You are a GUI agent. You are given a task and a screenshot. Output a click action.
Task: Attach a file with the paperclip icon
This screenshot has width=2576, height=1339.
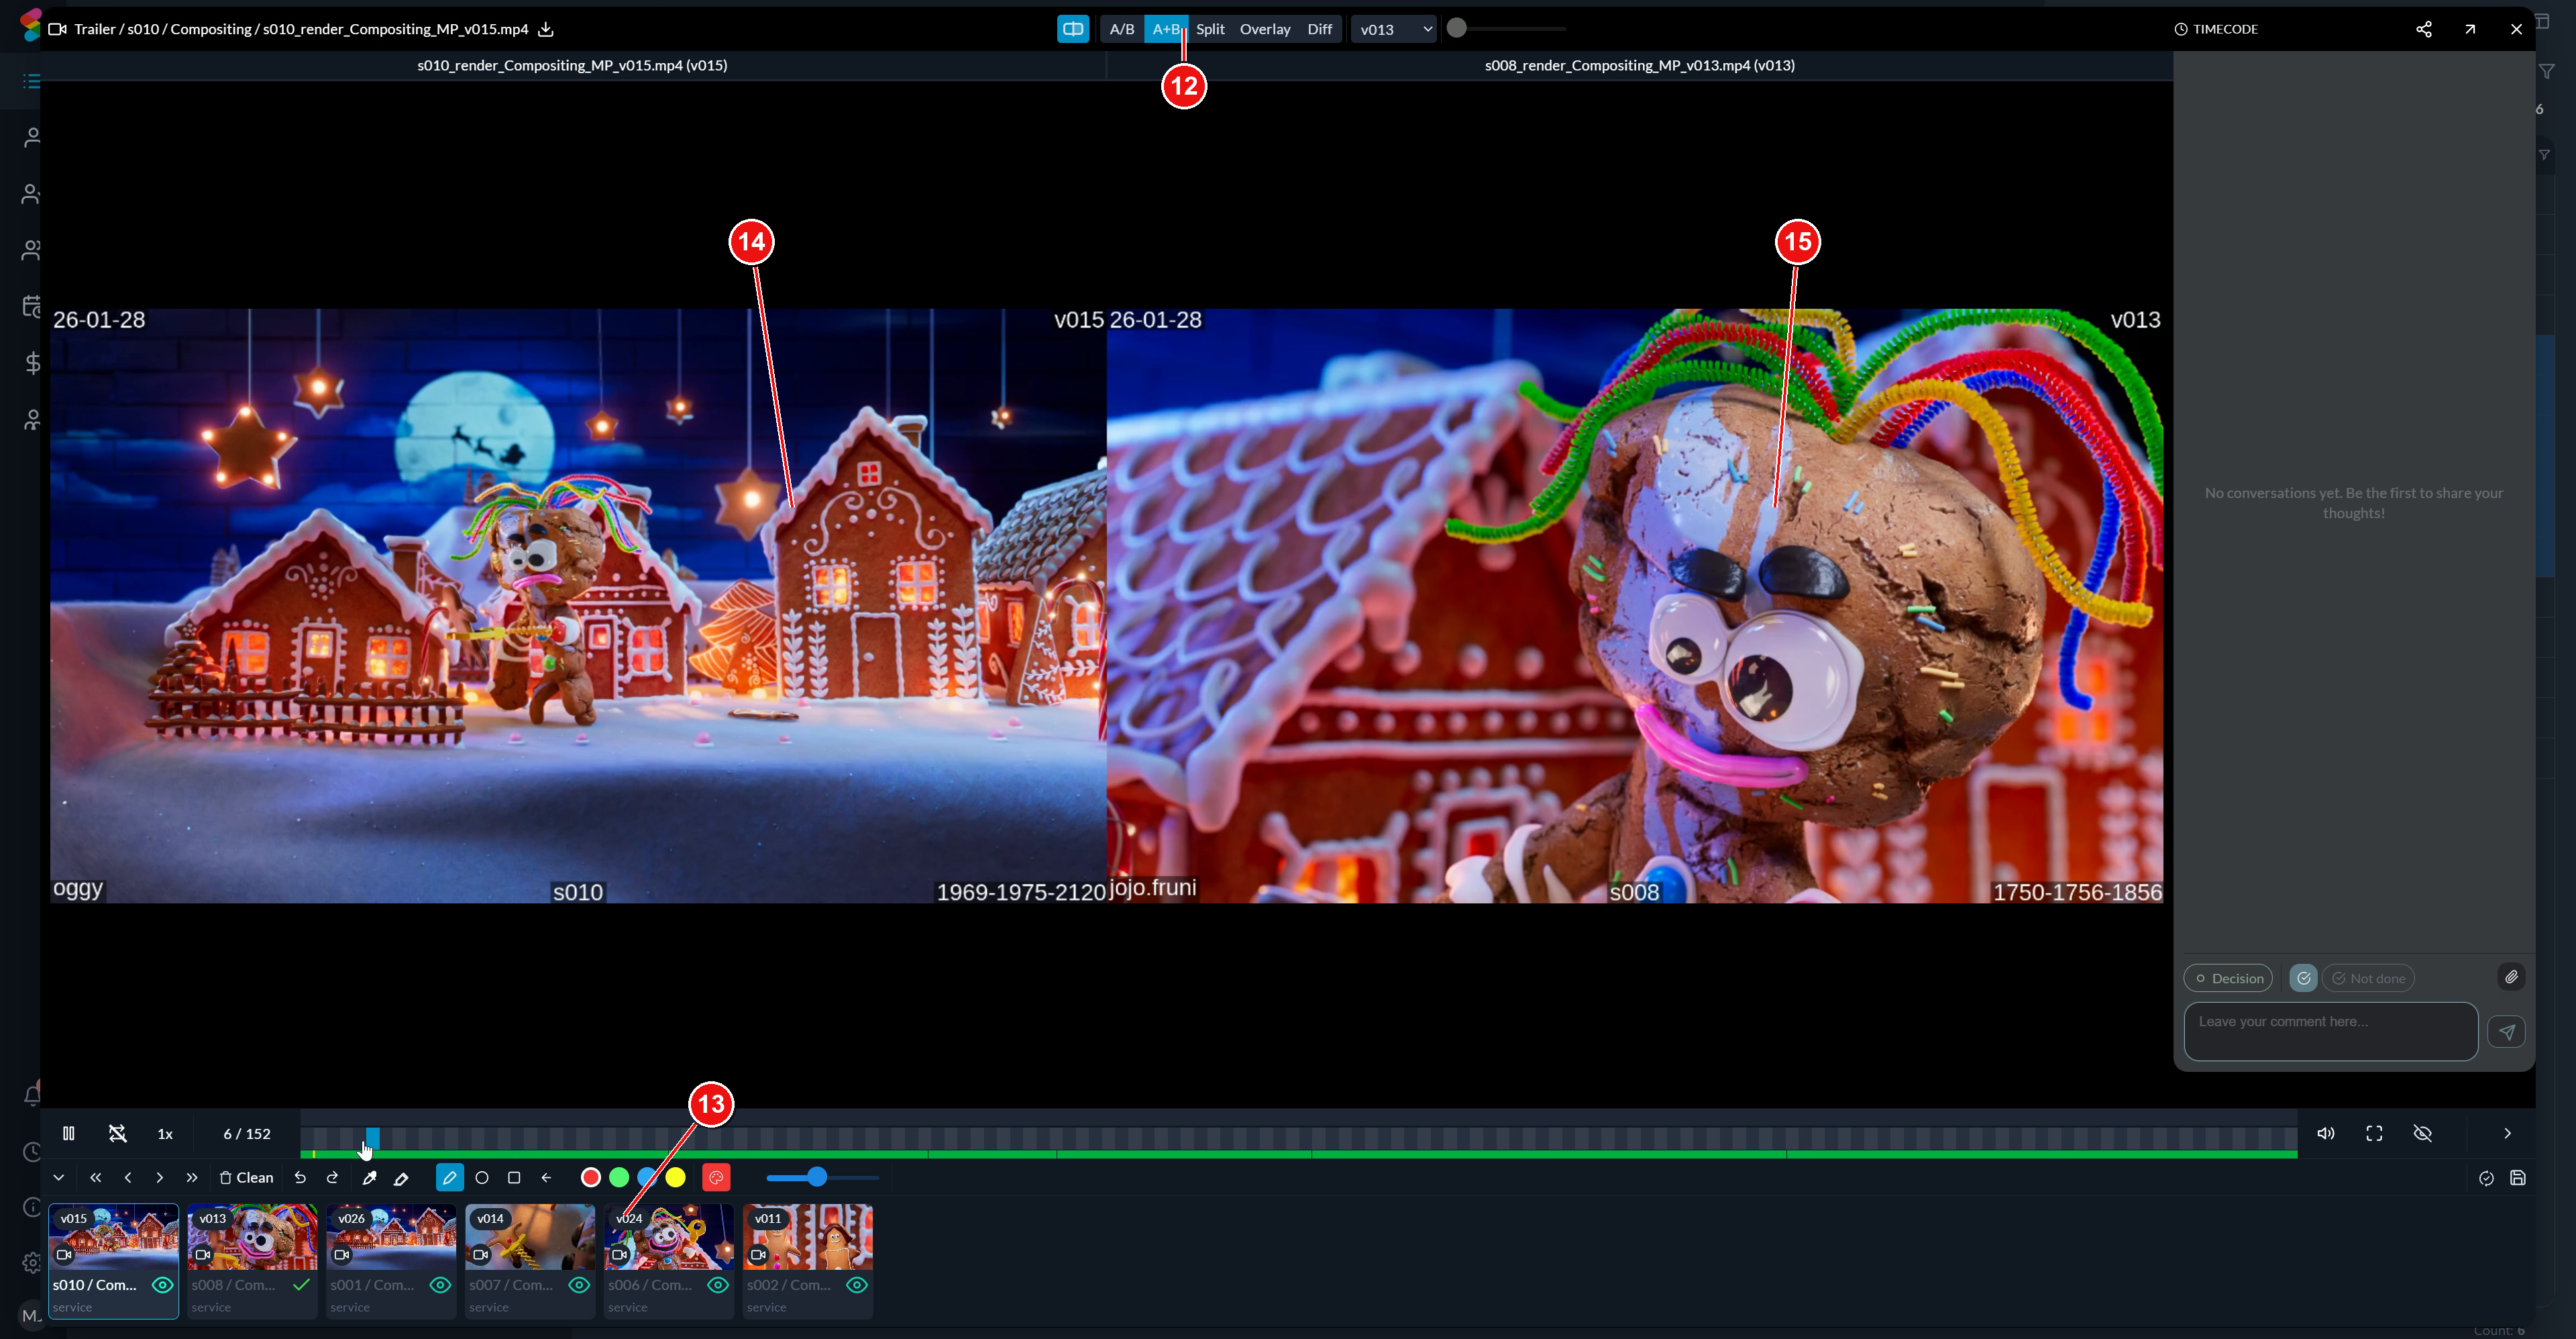(x=2511, y=977)
